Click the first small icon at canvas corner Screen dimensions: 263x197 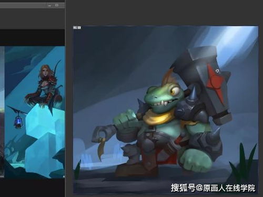tap(75, 27)
